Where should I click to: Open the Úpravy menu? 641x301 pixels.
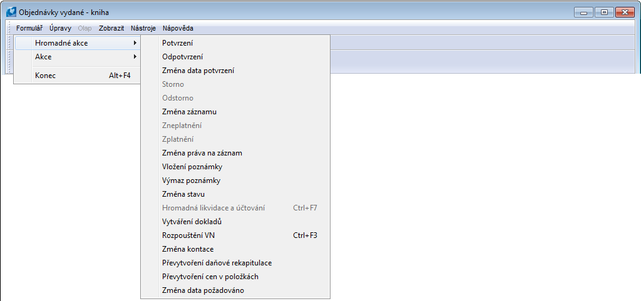(x=60, y=28)
